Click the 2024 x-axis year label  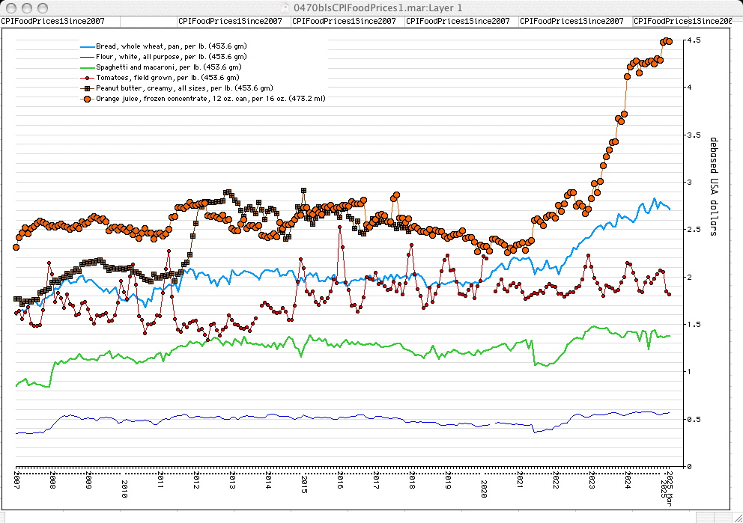click(628, 480)
